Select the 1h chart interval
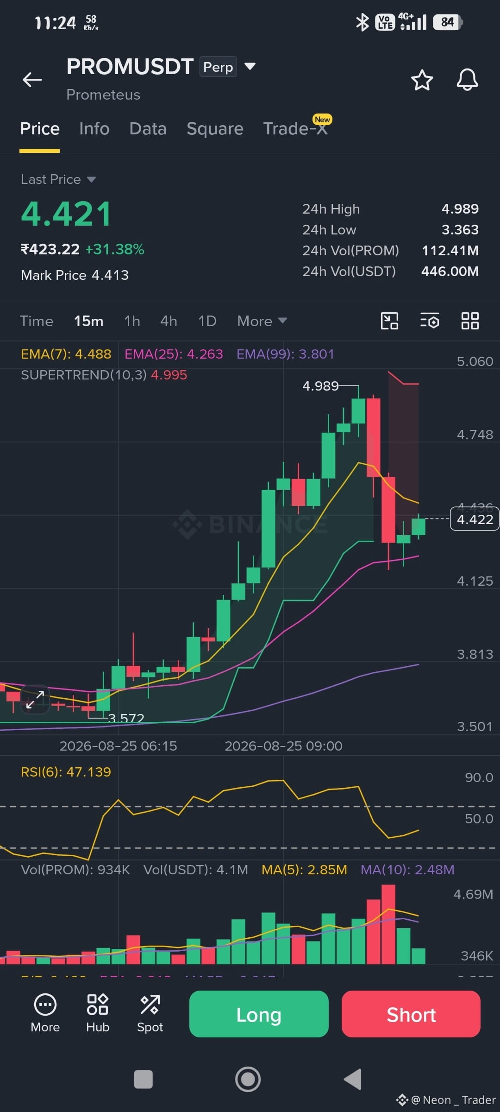 point(132,321)
